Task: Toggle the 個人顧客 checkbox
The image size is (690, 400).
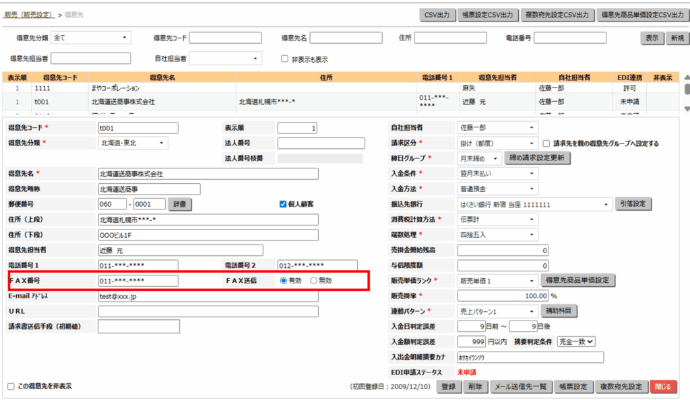Action: coord(283,204)
